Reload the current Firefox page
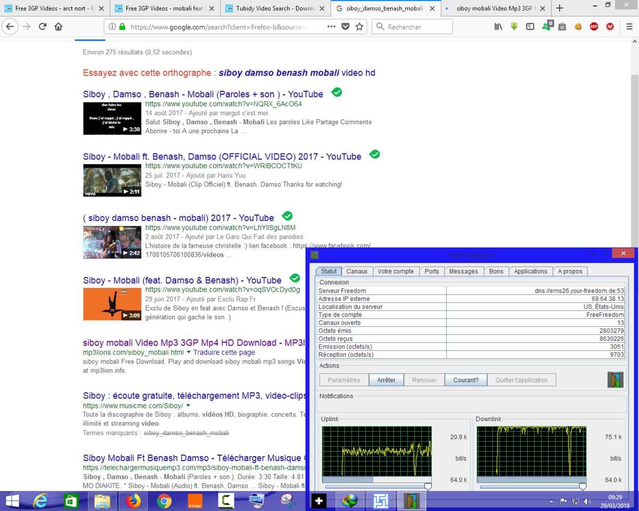 point(43,27)
